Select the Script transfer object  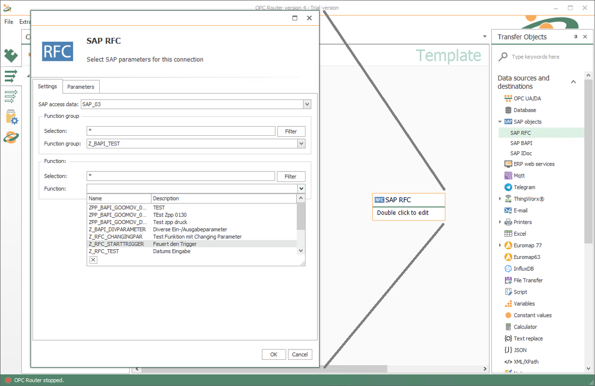[520, 292]
